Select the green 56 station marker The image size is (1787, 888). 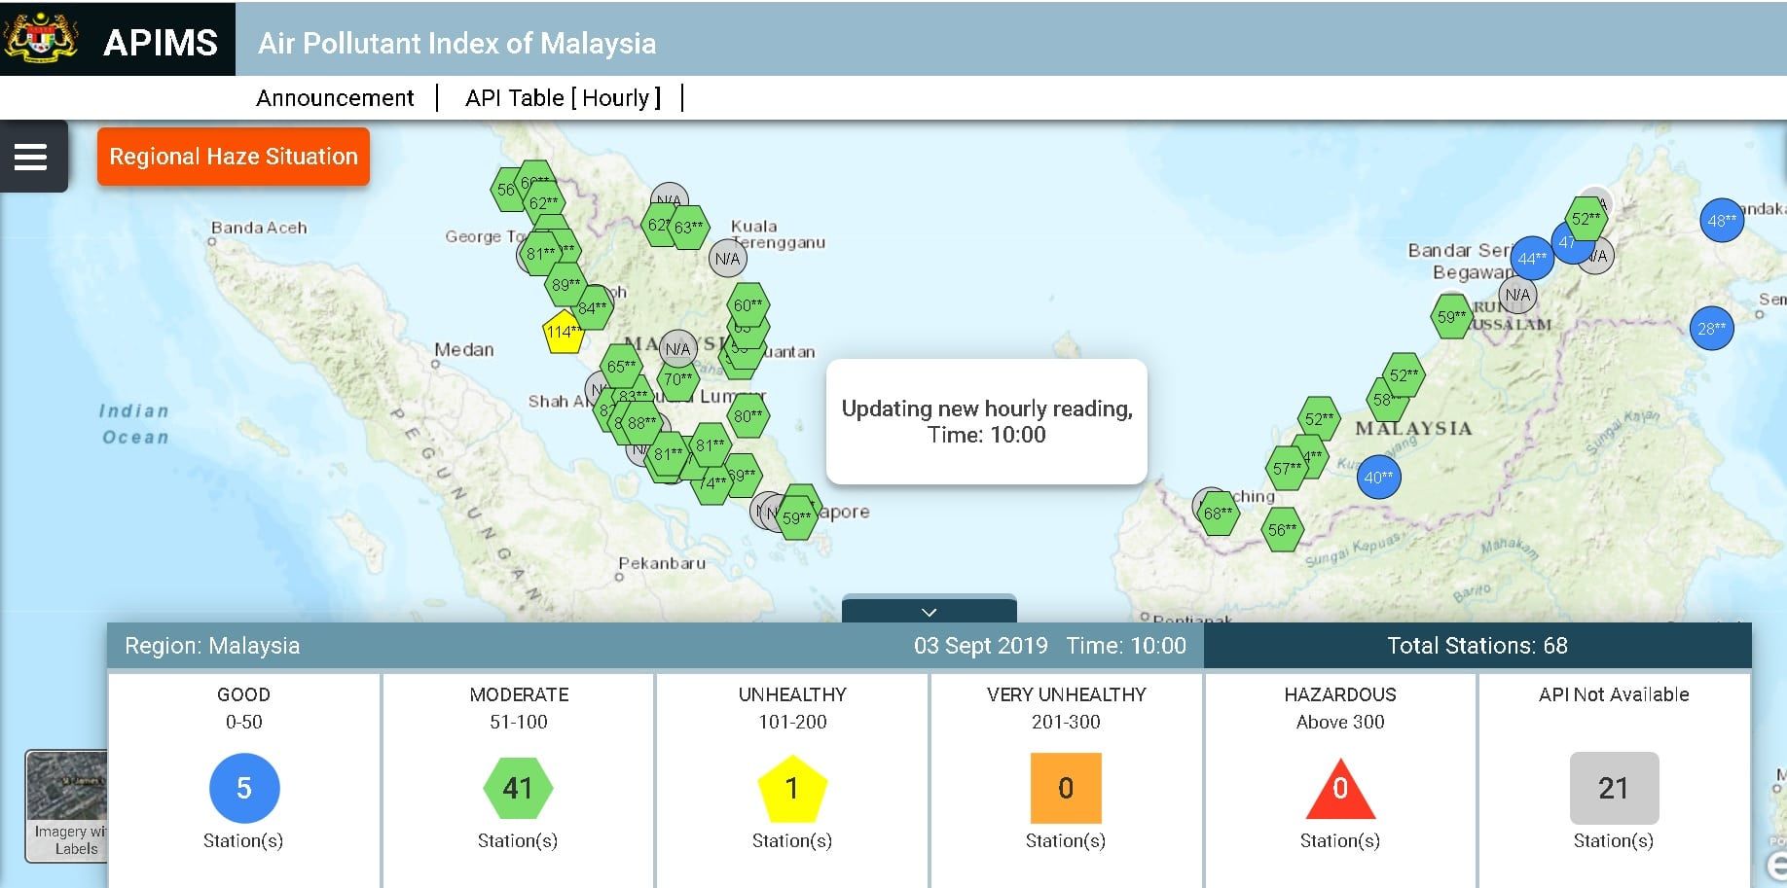pos(1282,530)
